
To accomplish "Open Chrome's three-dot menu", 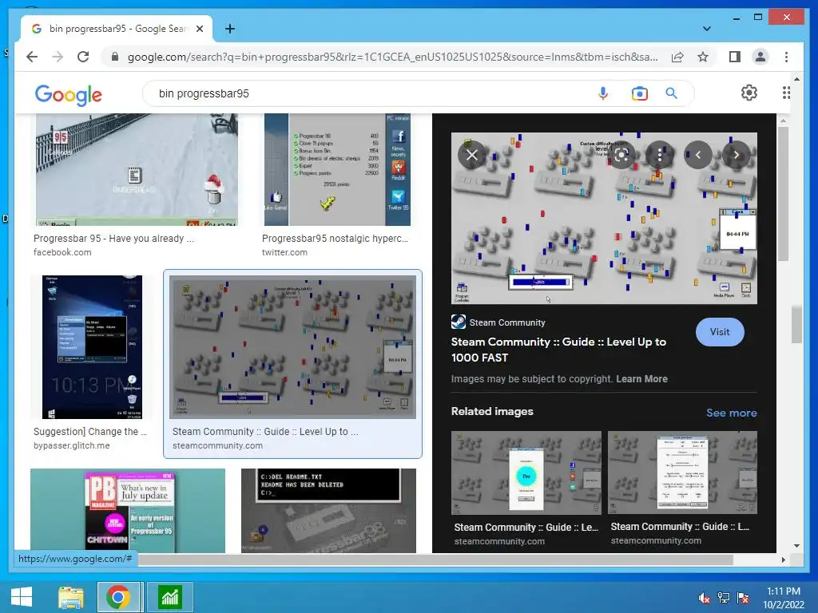I will tap(786, 57).
